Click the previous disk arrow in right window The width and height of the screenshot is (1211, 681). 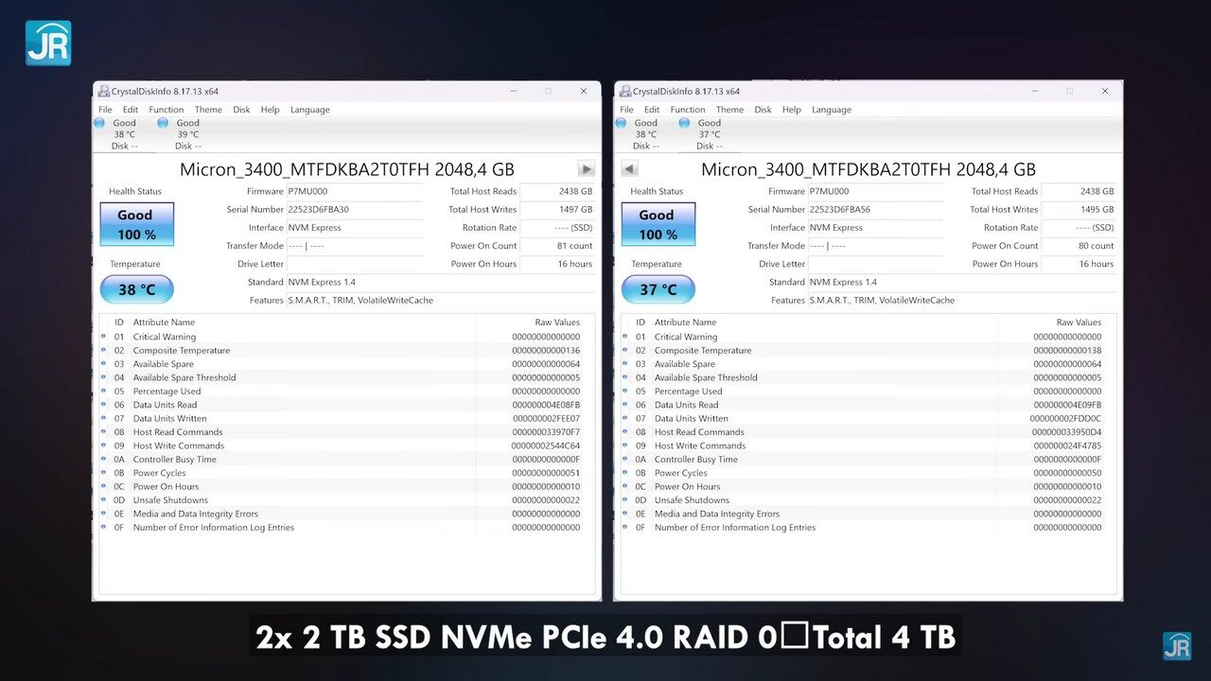[x=629, y=169]
